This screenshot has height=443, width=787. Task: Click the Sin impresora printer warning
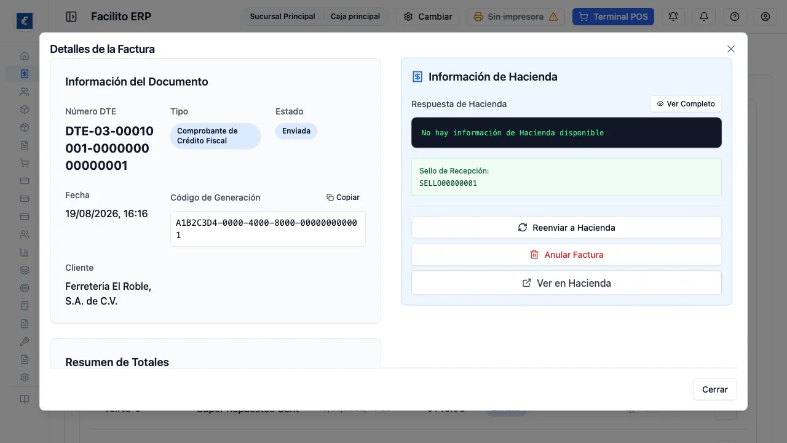pos(516,17)
